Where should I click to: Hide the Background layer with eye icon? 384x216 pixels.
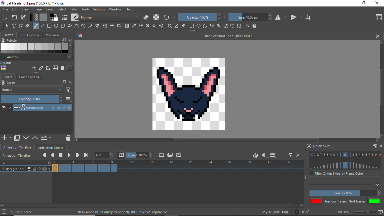click(x=4, y=108)
